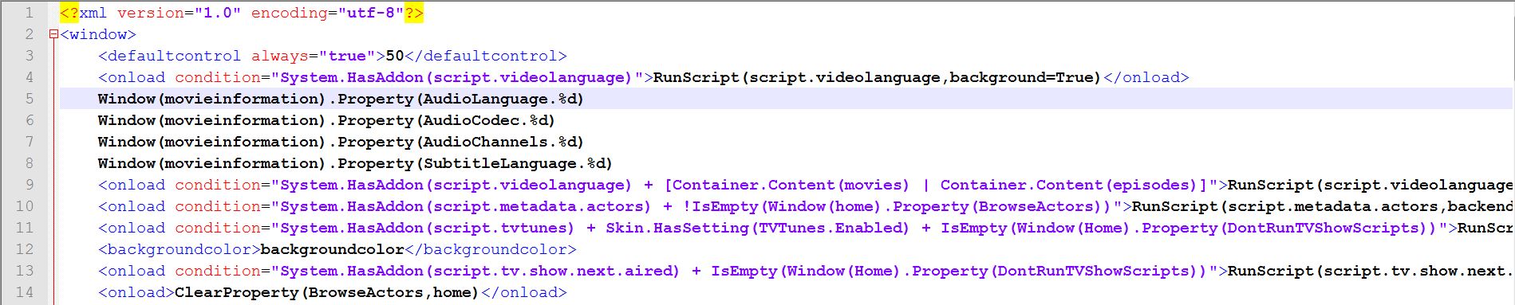Click Container.Content(episodes) in the condition
The height and width of the screenshot is (305, 1515).
tap(1069, 185)
